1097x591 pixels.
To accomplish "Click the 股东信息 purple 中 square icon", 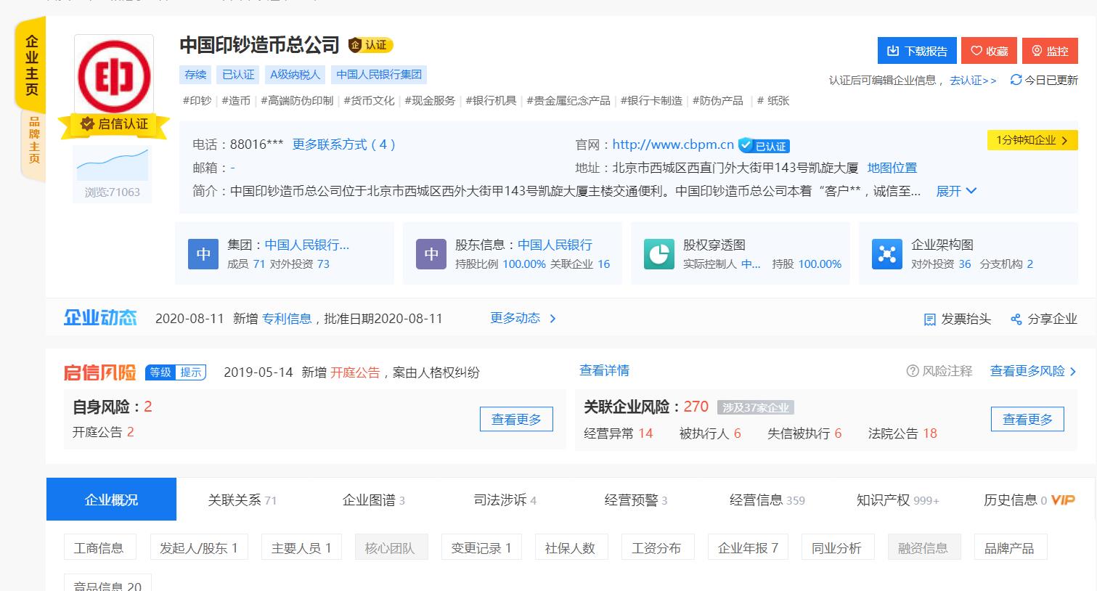I will (x=431, y=254).
